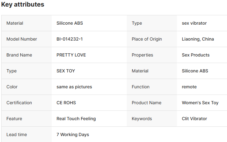Select the CE ROHS certification value
This screenshot has height=142, width=227.
point(66,103)
